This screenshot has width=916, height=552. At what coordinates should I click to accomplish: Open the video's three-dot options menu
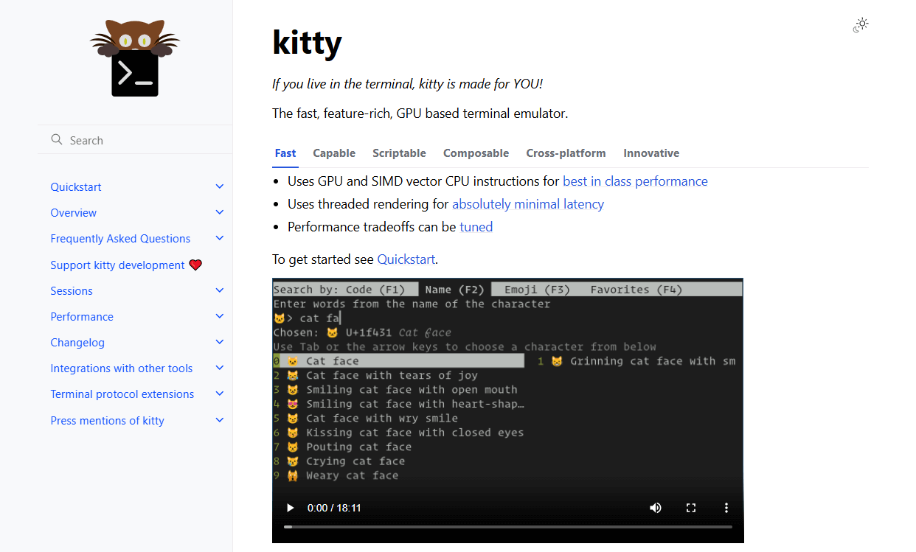726,508
